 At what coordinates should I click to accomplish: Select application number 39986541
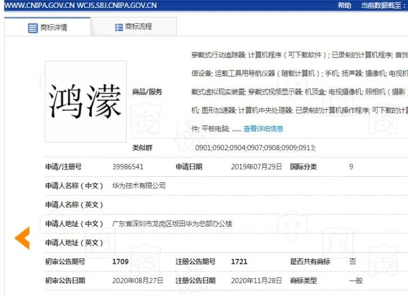click(x=128, y=167)
